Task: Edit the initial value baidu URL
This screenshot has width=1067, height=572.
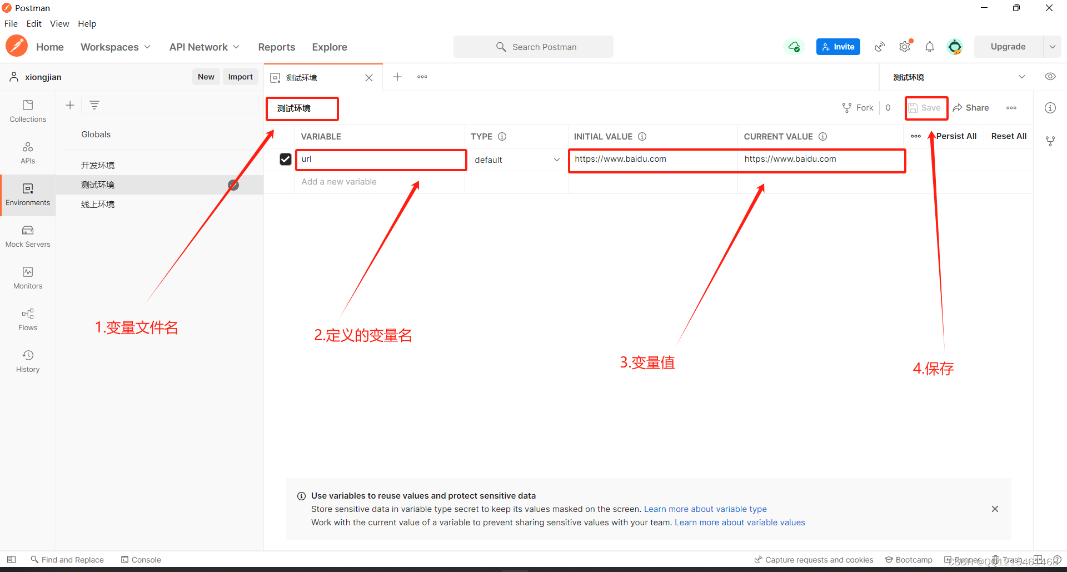Action: 653,160
